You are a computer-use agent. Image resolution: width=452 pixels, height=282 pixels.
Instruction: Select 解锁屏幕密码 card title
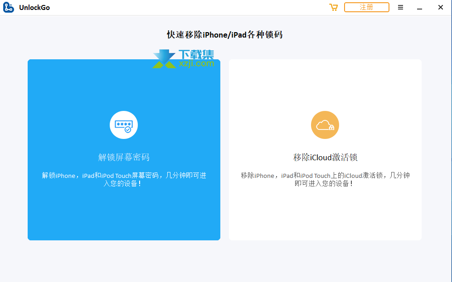point(124,157)
